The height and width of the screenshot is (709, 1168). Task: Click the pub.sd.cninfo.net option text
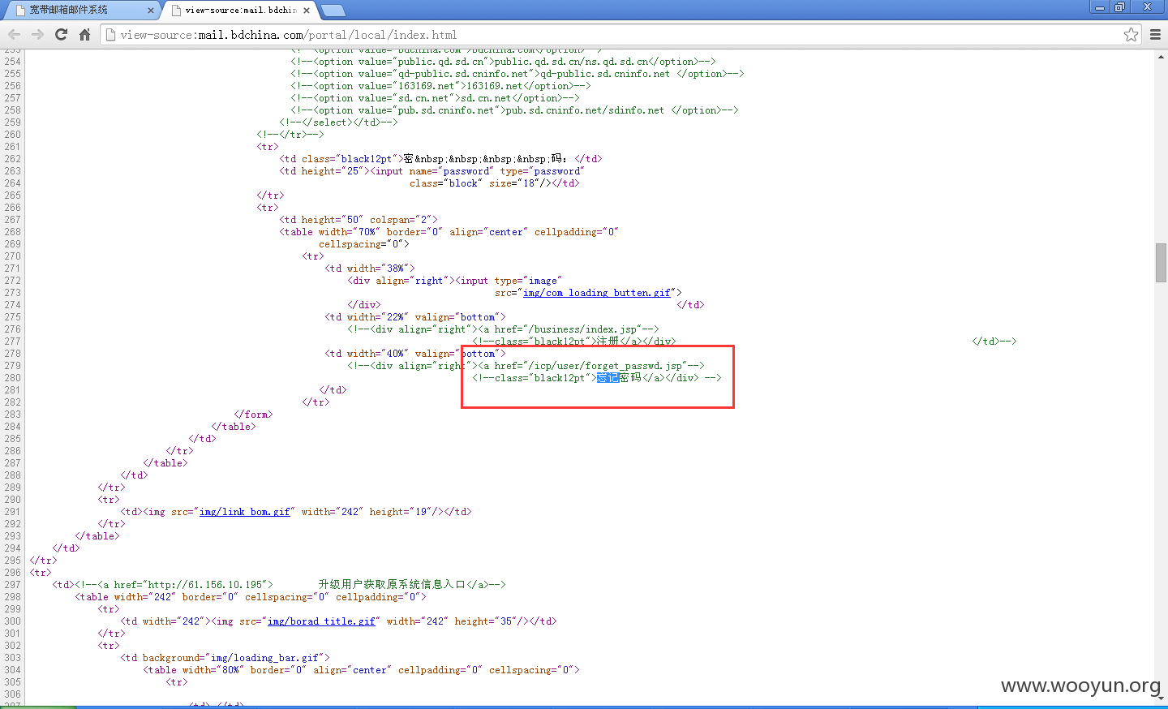click(585, 110)
